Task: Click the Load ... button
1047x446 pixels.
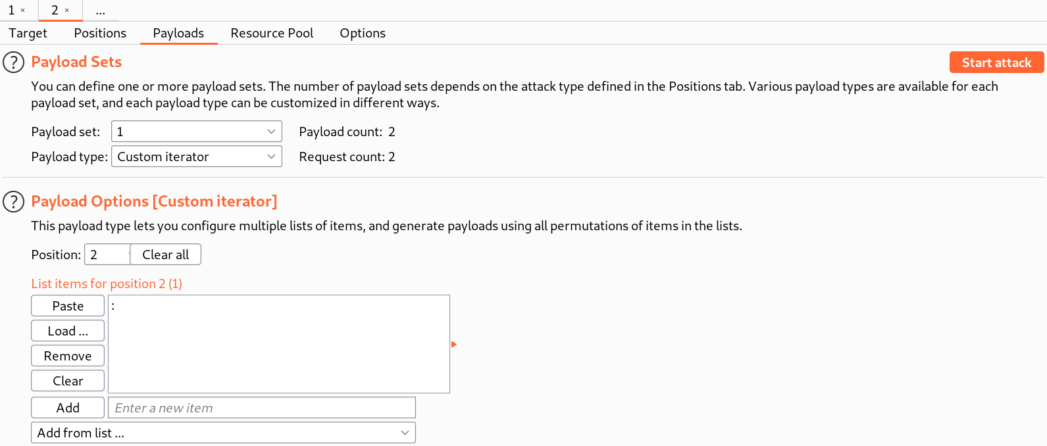Action: coord(68,331)
